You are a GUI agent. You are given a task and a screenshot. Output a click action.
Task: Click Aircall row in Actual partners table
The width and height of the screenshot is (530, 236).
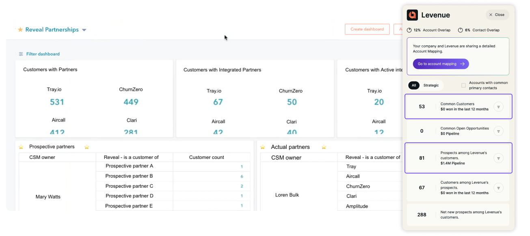[x=370, y=176]
